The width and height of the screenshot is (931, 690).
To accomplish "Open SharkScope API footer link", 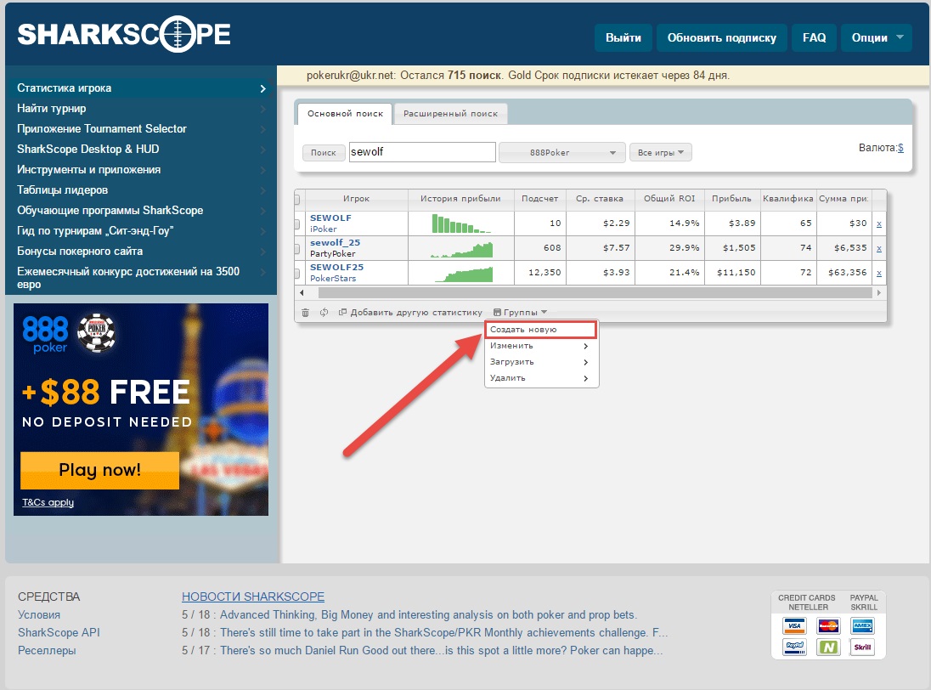I will [59, 632].
